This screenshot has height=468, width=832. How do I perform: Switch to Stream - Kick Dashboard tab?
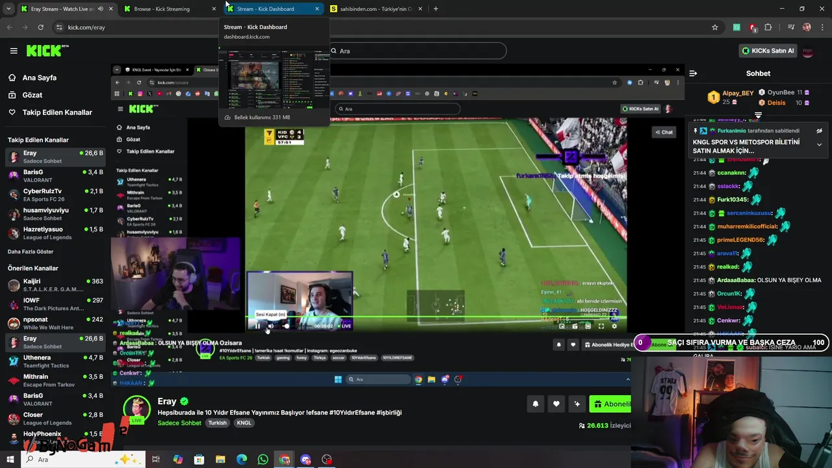273,9
